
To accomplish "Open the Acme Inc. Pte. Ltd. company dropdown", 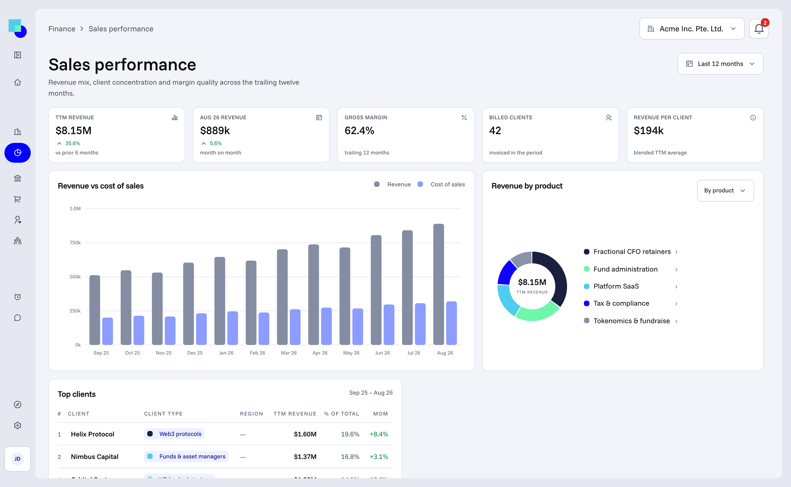I will [692, 29].
